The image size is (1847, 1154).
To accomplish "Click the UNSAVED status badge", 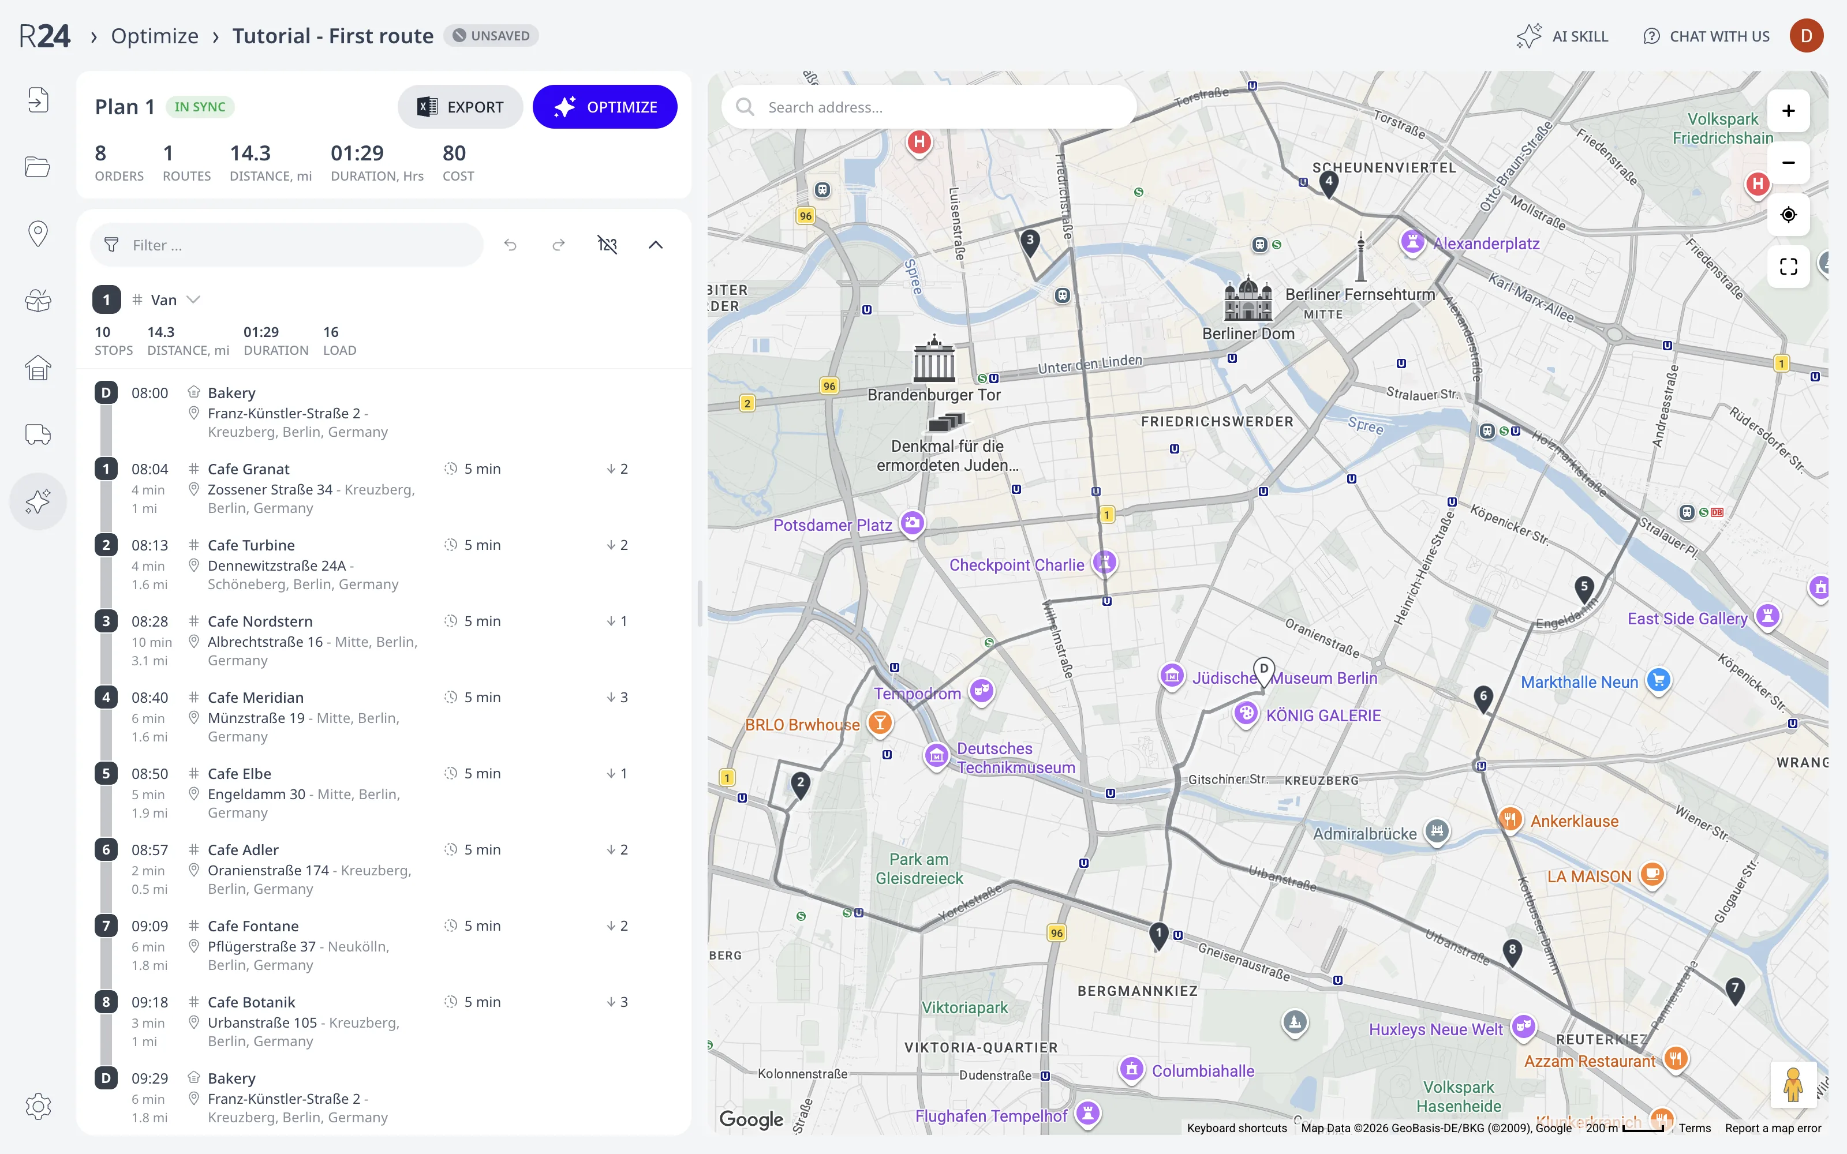I will click(492, 36).
